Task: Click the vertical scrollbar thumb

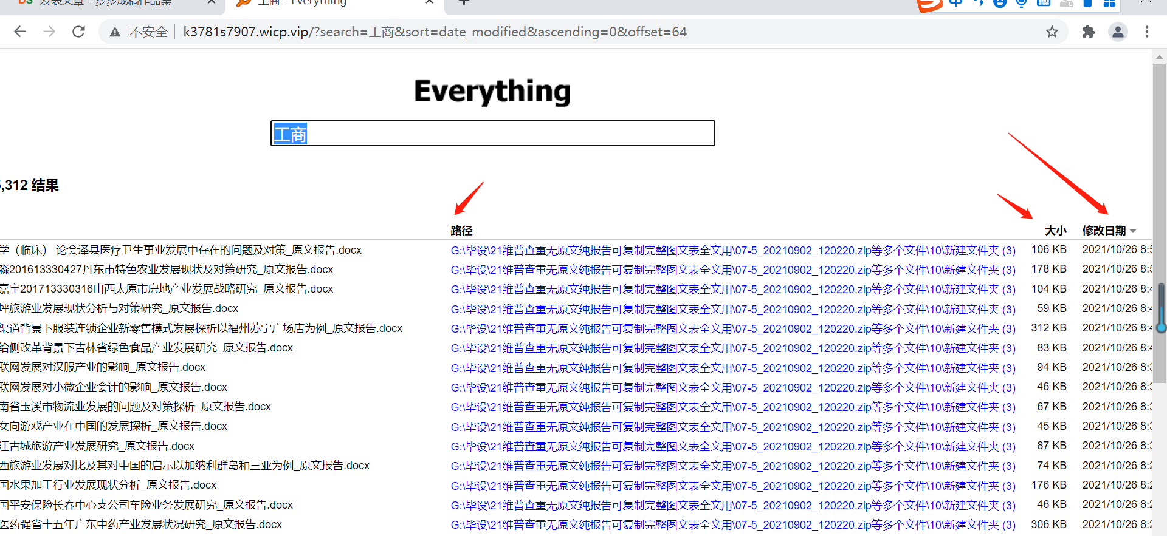Action: (1159, 223)
